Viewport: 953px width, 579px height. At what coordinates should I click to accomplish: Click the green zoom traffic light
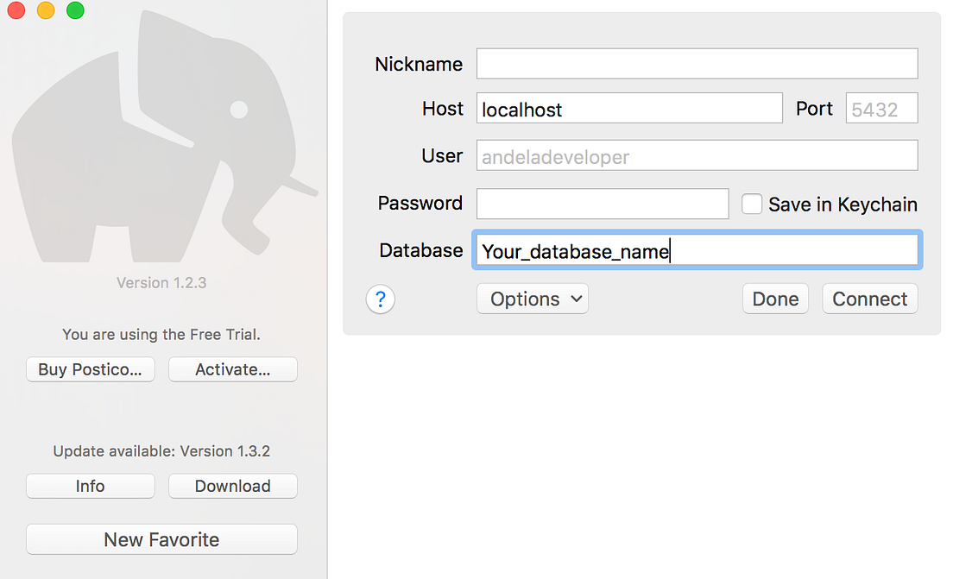coord(75,10)
